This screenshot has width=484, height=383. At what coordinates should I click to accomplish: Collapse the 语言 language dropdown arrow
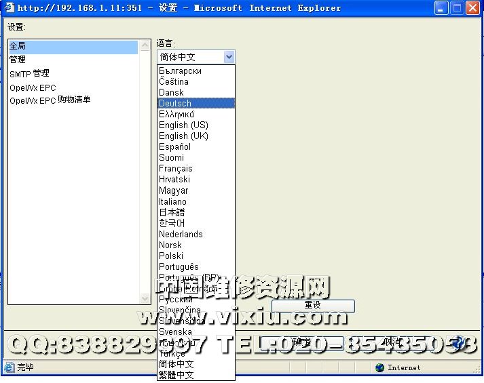coord(229,57)
